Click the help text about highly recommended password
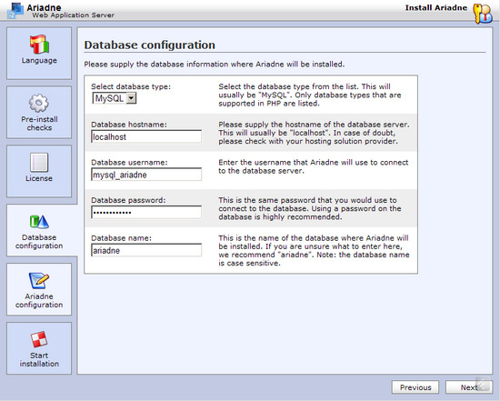This screenshot has width=500, height=401. [310, 208]
